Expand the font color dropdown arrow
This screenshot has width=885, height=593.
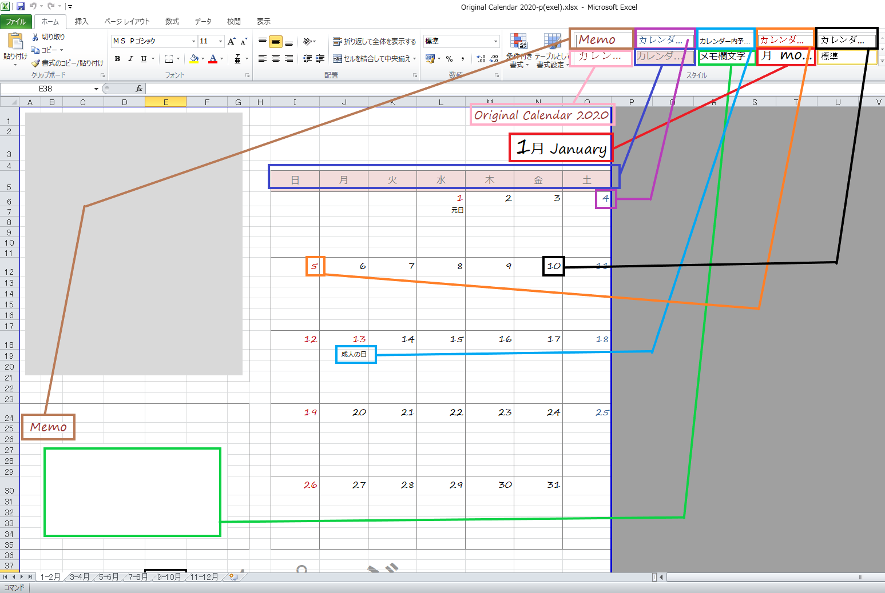(x=221, y=59)
